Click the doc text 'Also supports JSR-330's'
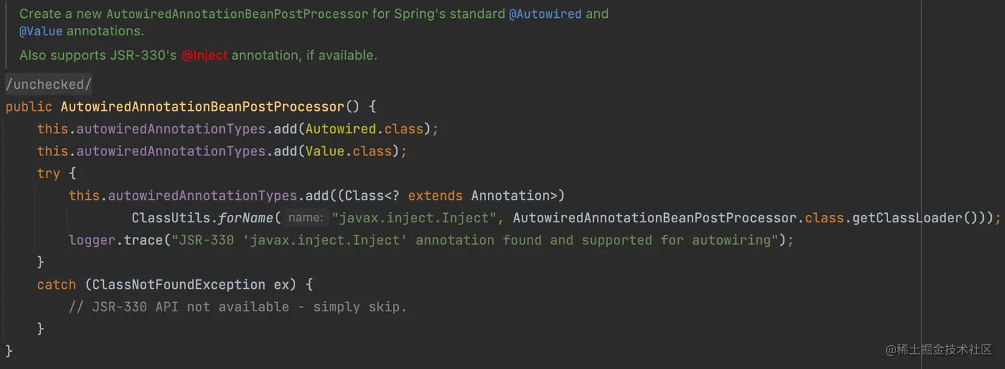 point(98,55)
